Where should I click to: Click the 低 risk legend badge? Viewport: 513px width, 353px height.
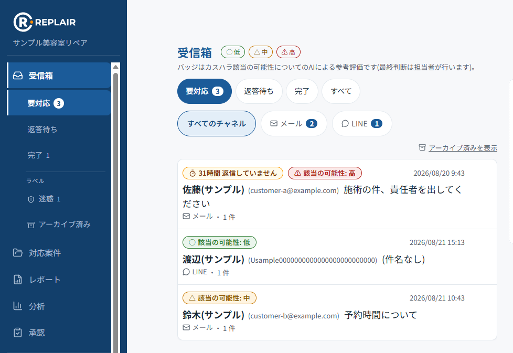pyautogui.click(x=233, y=52)
